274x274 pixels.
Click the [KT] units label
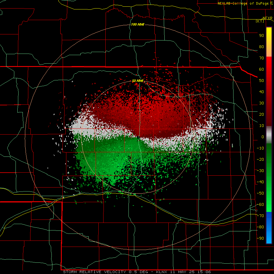coord(260,21)
